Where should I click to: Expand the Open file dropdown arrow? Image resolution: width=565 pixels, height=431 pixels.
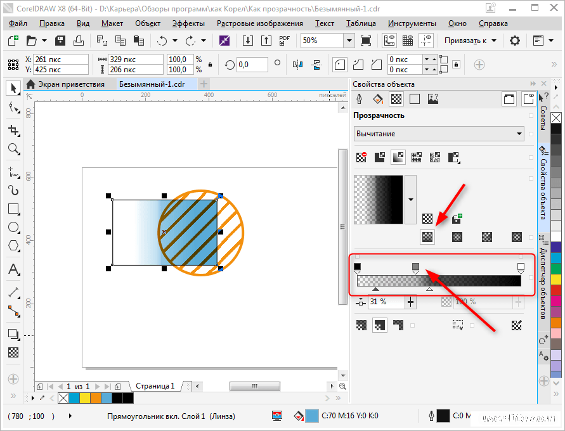pyautogui.click(x=44, y=41)
